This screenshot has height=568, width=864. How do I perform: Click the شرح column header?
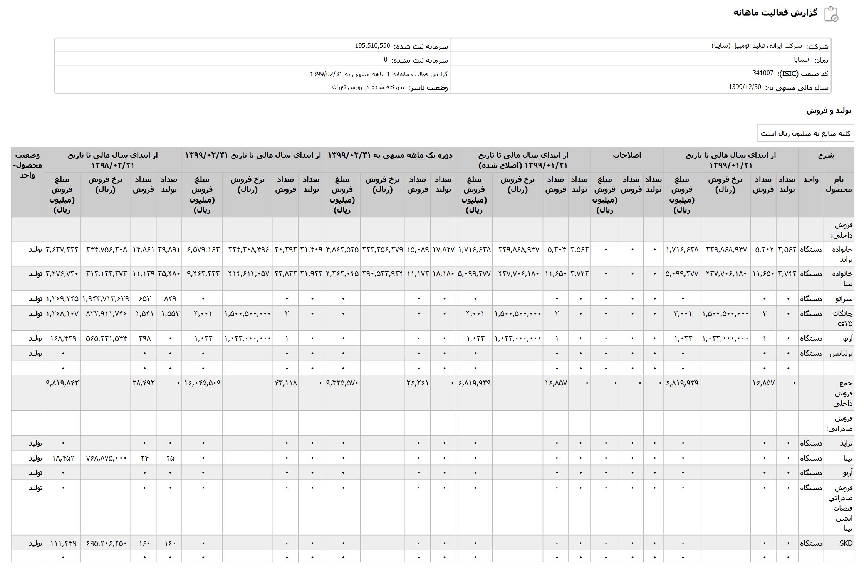tap(826, 156)
